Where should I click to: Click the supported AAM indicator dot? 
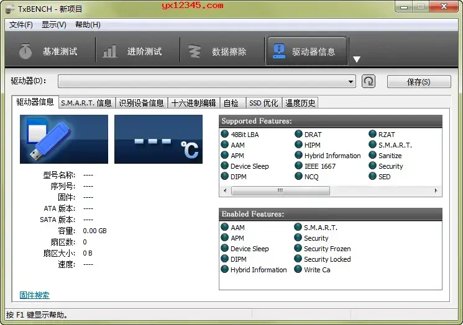(x=225, y=145)
